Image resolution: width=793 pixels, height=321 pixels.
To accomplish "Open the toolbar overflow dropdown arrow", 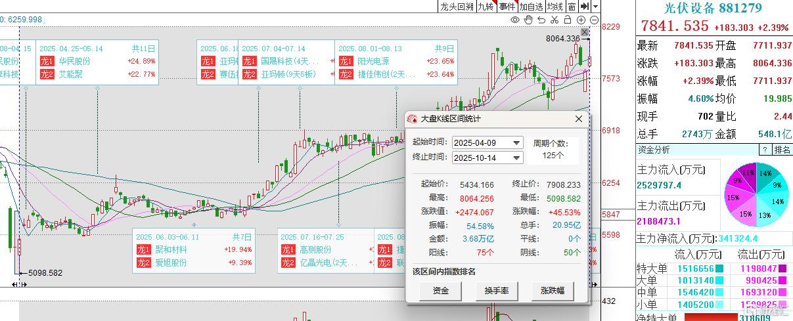I will point(595,6).
